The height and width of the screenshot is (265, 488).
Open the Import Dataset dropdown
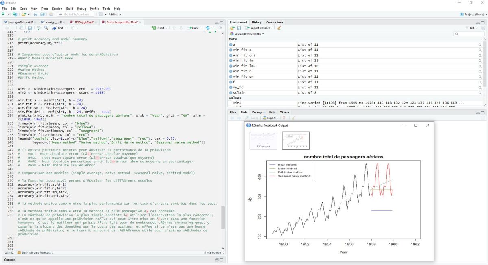[258, 28]
